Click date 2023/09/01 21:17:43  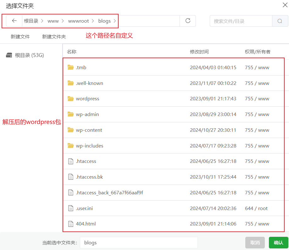point(213,99)
